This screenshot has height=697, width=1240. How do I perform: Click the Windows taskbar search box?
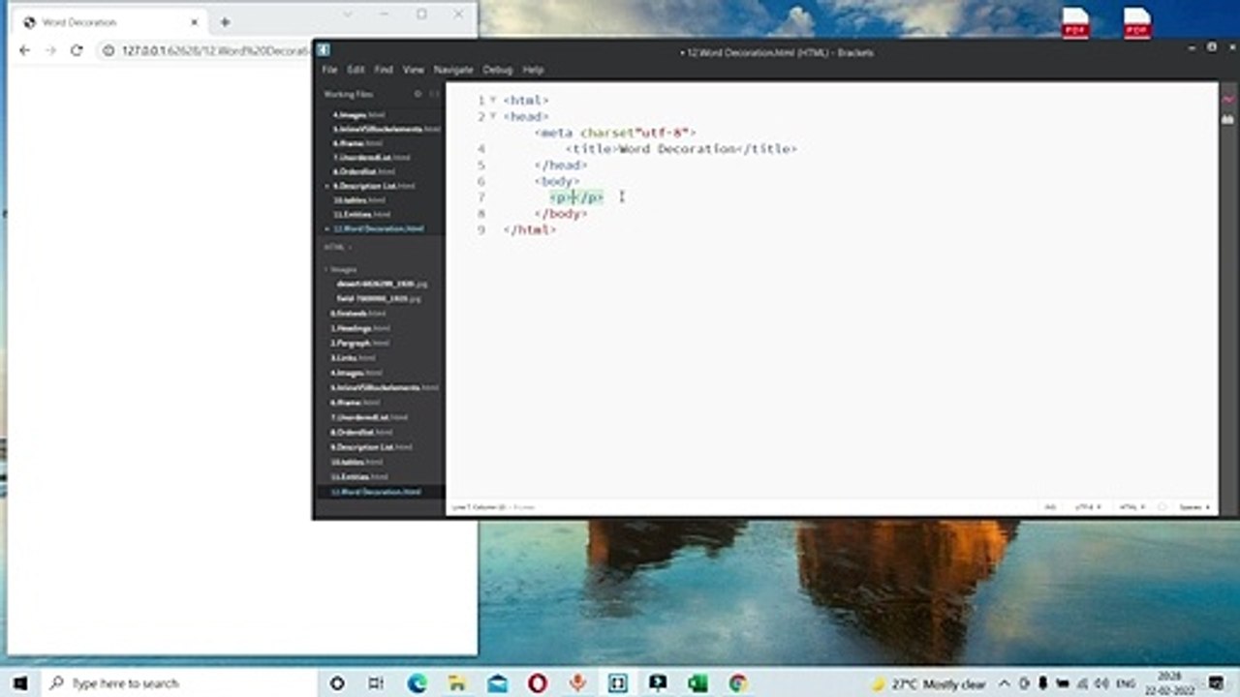[180, 683]
